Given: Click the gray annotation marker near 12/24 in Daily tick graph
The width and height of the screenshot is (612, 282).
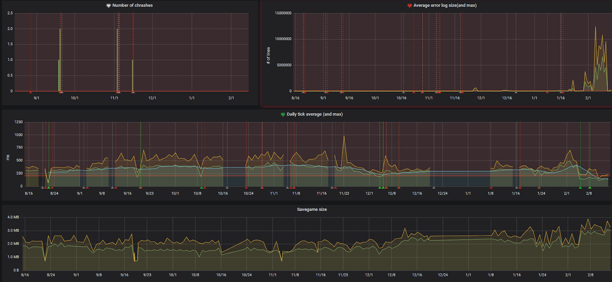Looking at the screenshot, I should tap(434, 187).
